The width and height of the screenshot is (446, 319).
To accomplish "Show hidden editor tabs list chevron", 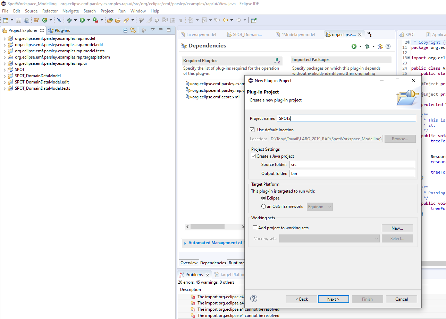I will (x=369, y=34).
